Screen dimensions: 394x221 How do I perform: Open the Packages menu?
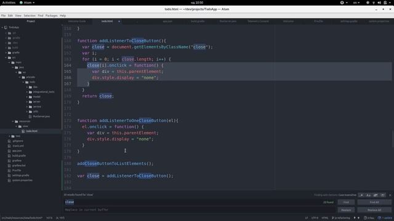51,15
